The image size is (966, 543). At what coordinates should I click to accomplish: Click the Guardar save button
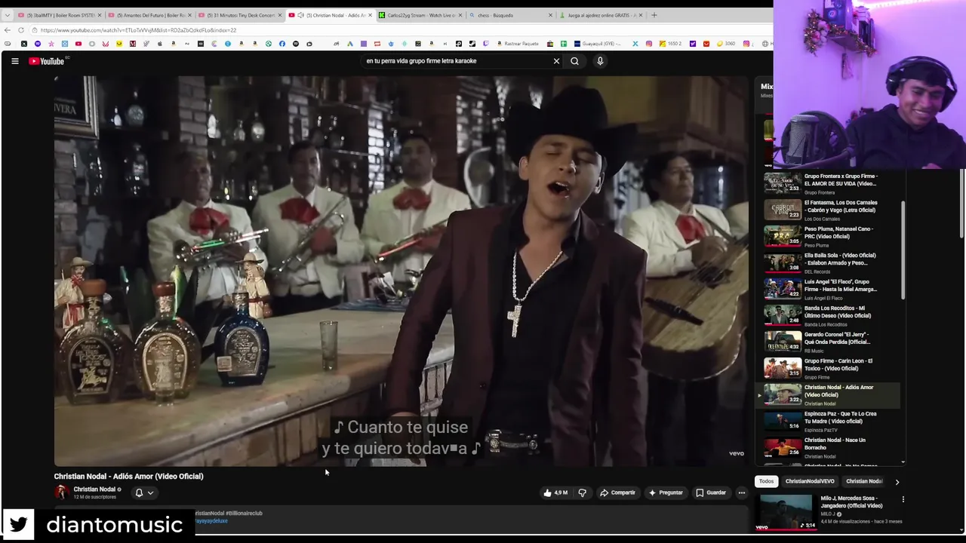(x=711, y=492)
